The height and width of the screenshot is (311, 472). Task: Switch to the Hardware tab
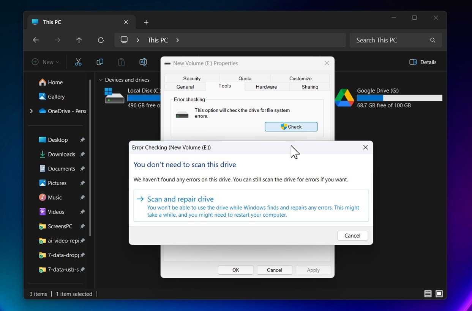click(266, 87)
